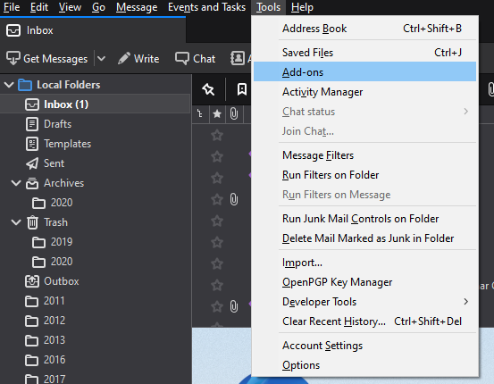The height and width of the screenshot is (384, 494).
Task: Open Activity Manager from menu
Action: 364,92
